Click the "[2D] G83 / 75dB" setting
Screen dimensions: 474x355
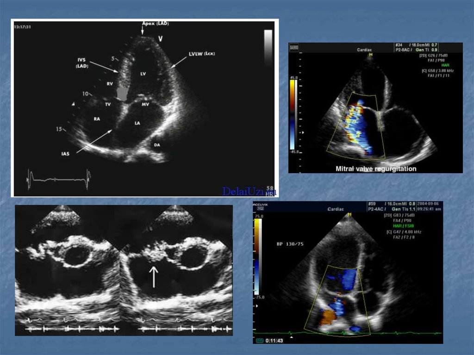[x=399, y=215]
